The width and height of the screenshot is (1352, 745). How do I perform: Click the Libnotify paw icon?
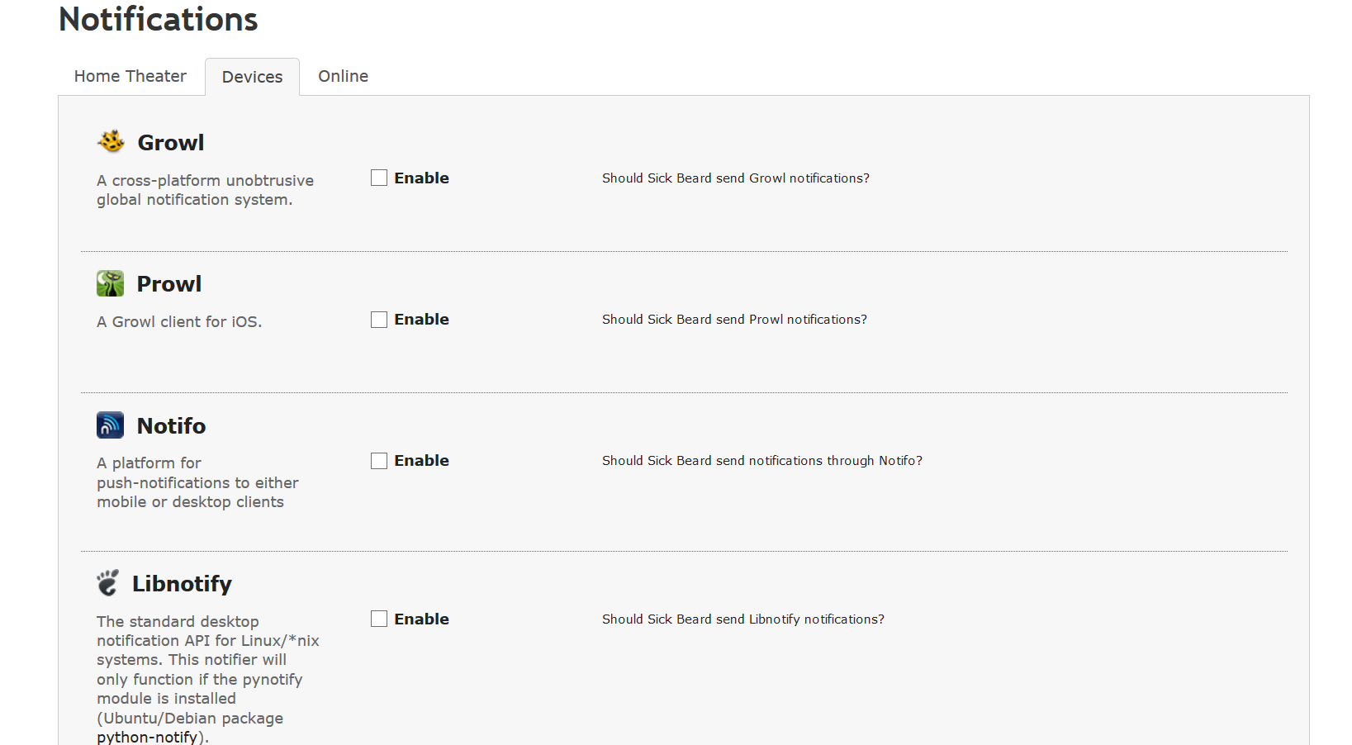(108, 583)
